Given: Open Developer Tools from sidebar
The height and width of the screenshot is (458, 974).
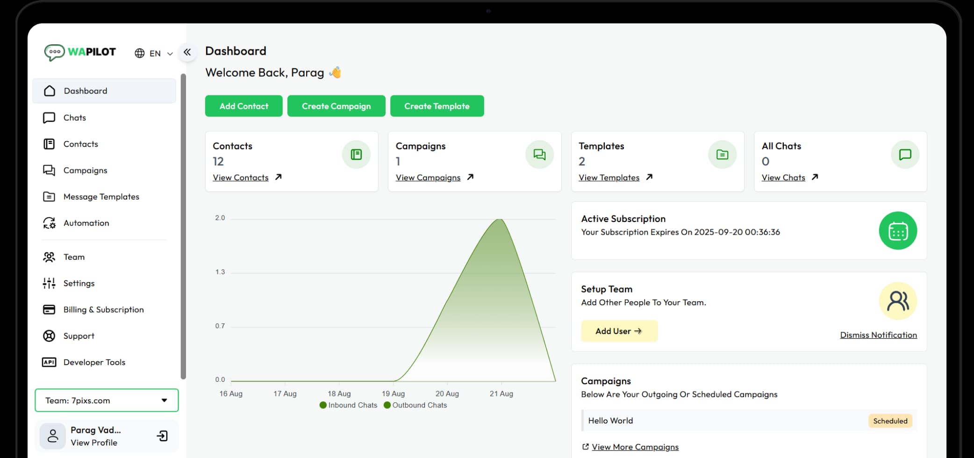Looking at the screenshot, I should click(x=94, y=363).
